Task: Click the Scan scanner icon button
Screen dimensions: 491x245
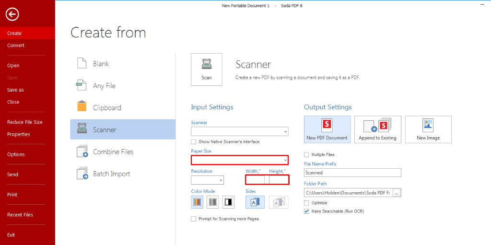Action: [x=207, y=69]
